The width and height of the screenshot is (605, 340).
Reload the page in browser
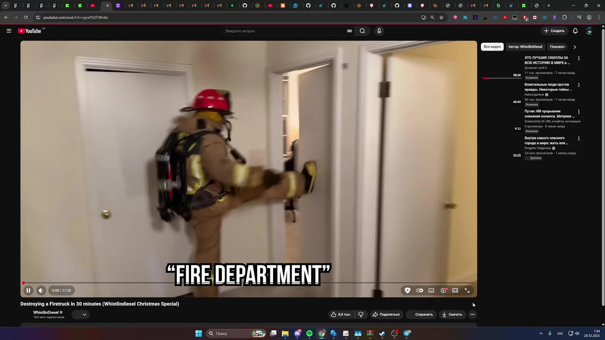tap(26, 17)
